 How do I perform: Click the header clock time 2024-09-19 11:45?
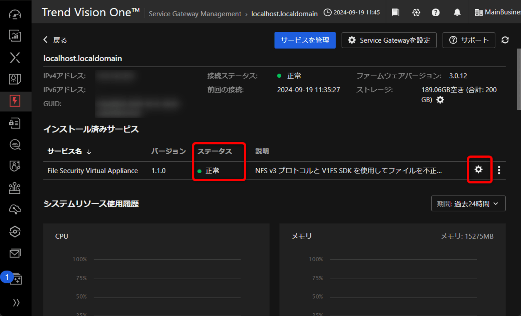[352, 12]
